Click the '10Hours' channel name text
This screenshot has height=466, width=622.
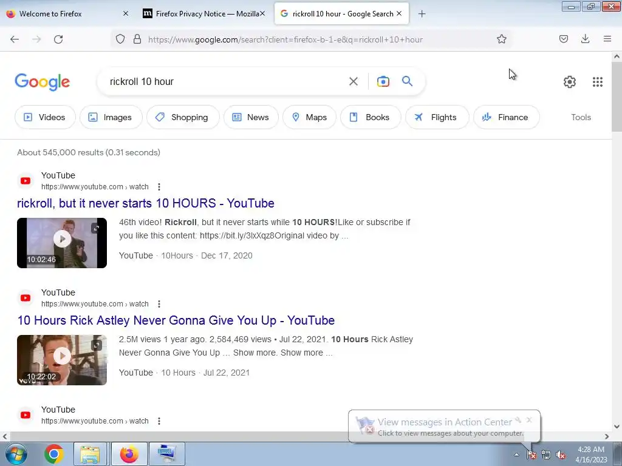coord(177,255)
